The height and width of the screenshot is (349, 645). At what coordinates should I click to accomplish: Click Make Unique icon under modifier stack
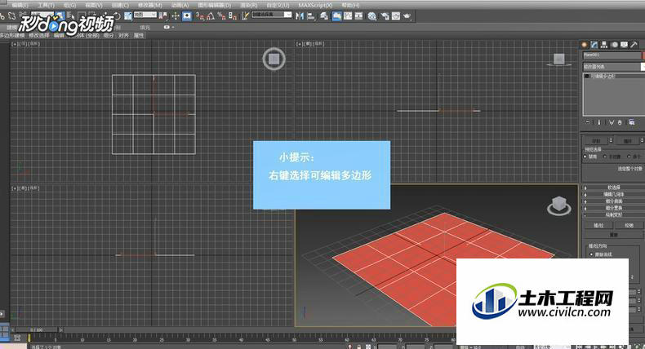tap(611, 122)
